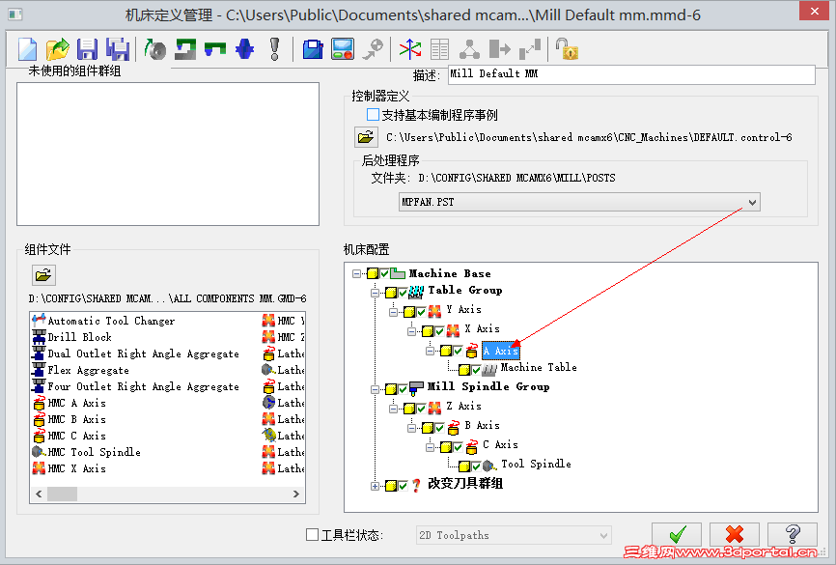
Task: Collapse the C Axis node
Action: [430, 447]
